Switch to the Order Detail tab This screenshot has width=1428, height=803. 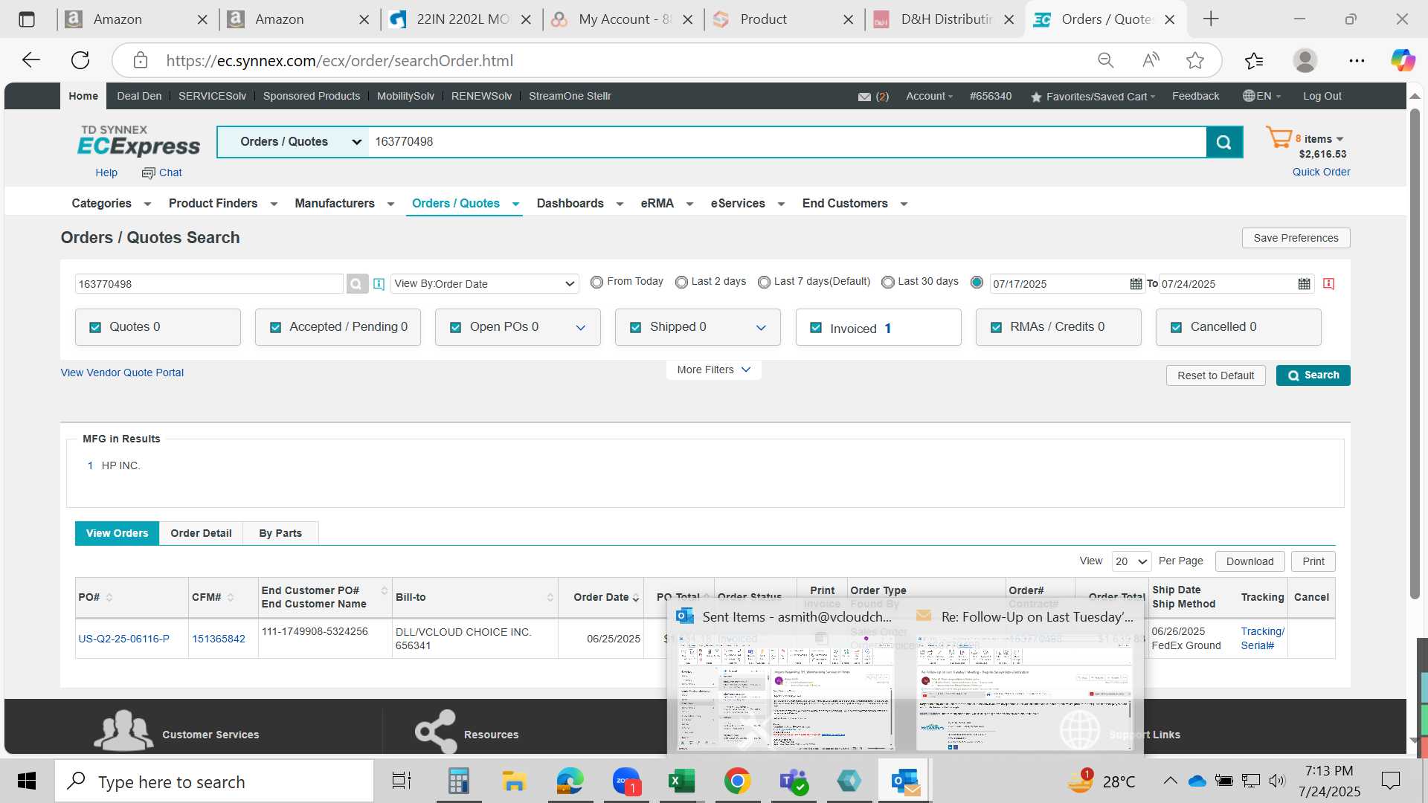pyautogui.click(x=201, y=533)
